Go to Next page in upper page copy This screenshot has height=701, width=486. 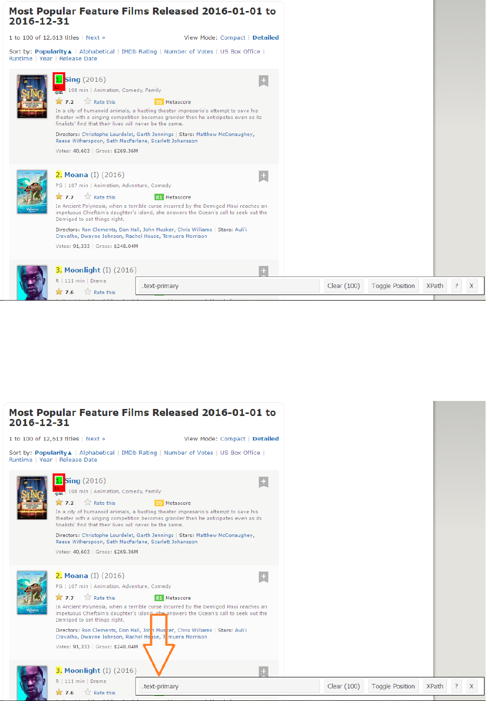(x=95, y=38)
